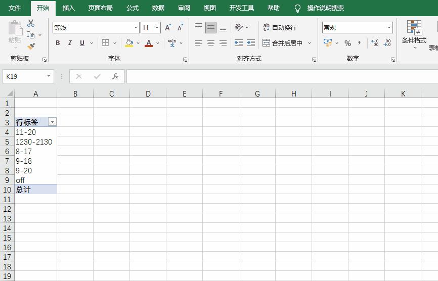
Task: Decrease font size with small A icon
Action: tap(181, 27)
